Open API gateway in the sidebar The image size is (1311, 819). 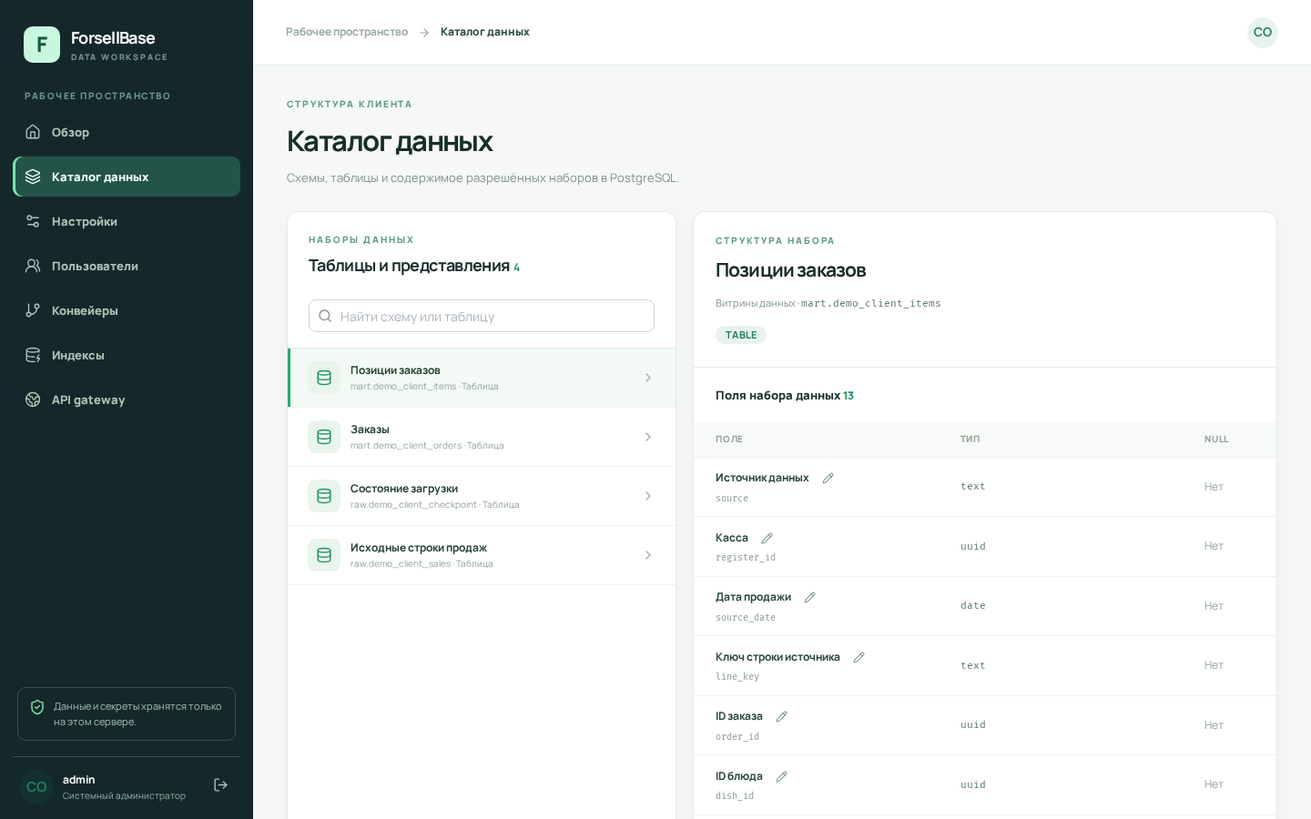[x=127, y=399]
